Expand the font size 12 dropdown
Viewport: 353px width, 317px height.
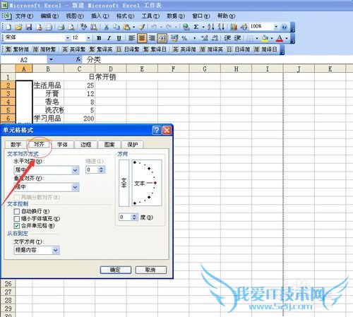tap(88, 38)
